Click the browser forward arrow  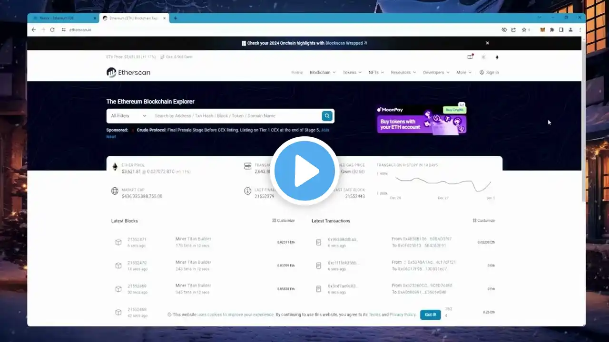43,29
